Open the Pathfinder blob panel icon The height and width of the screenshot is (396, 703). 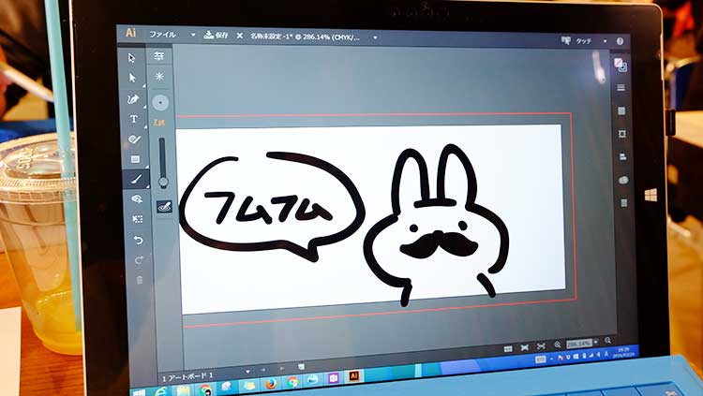623,180
